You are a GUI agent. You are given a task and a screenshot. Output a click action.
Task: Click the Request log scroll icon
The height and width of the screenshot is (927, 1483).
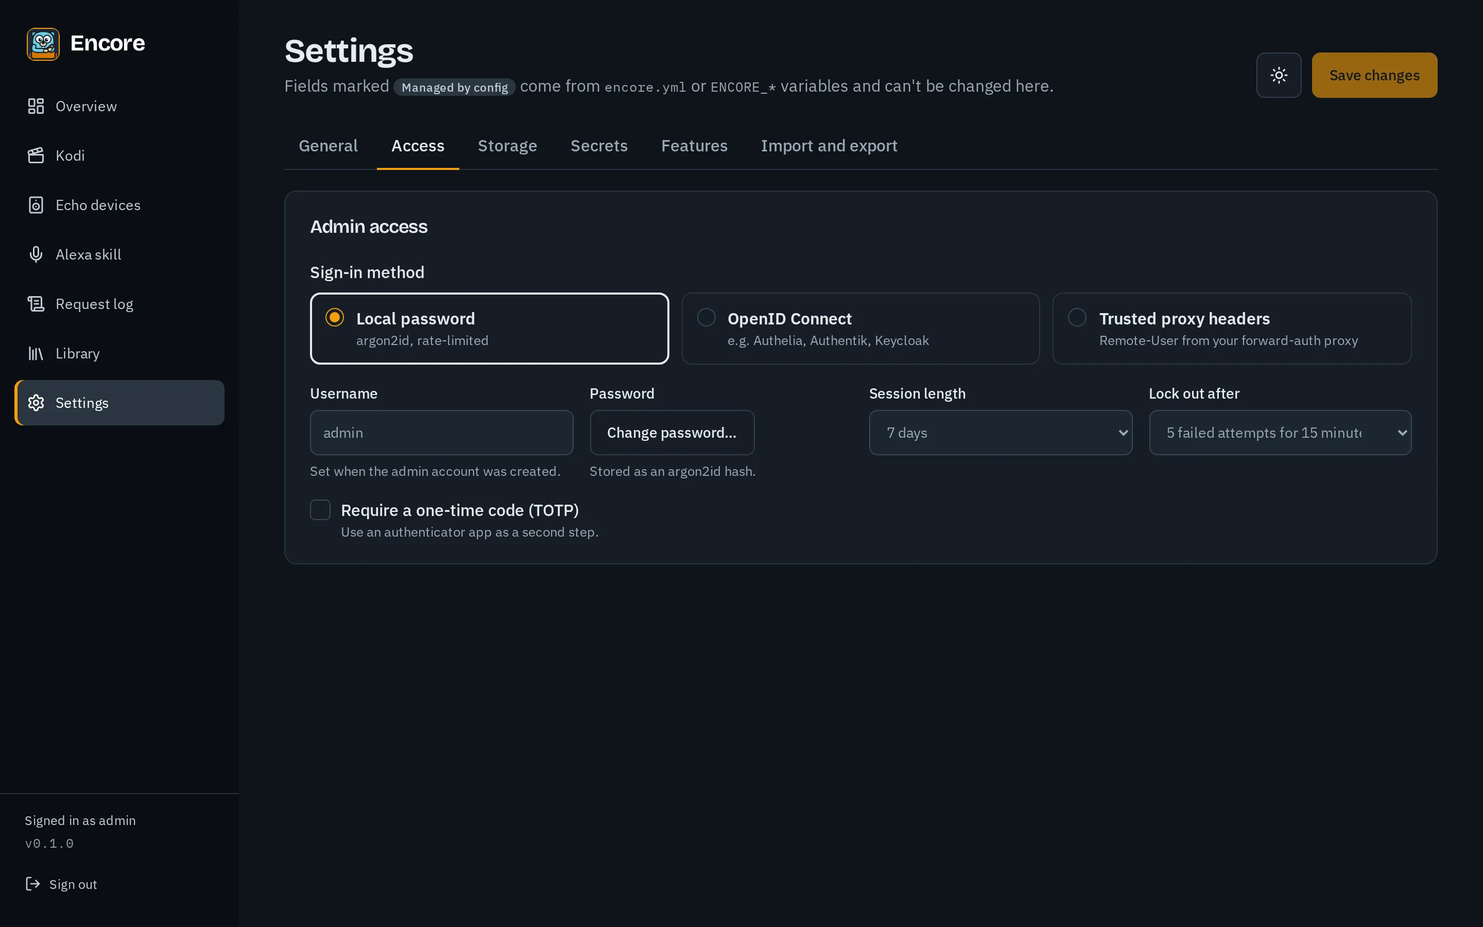(x=36, y=304)
